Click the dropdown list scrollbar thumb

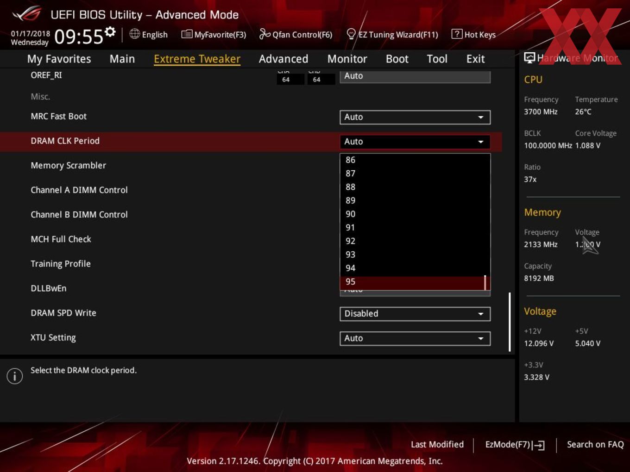pyautogui.click(x=485, y=282)
